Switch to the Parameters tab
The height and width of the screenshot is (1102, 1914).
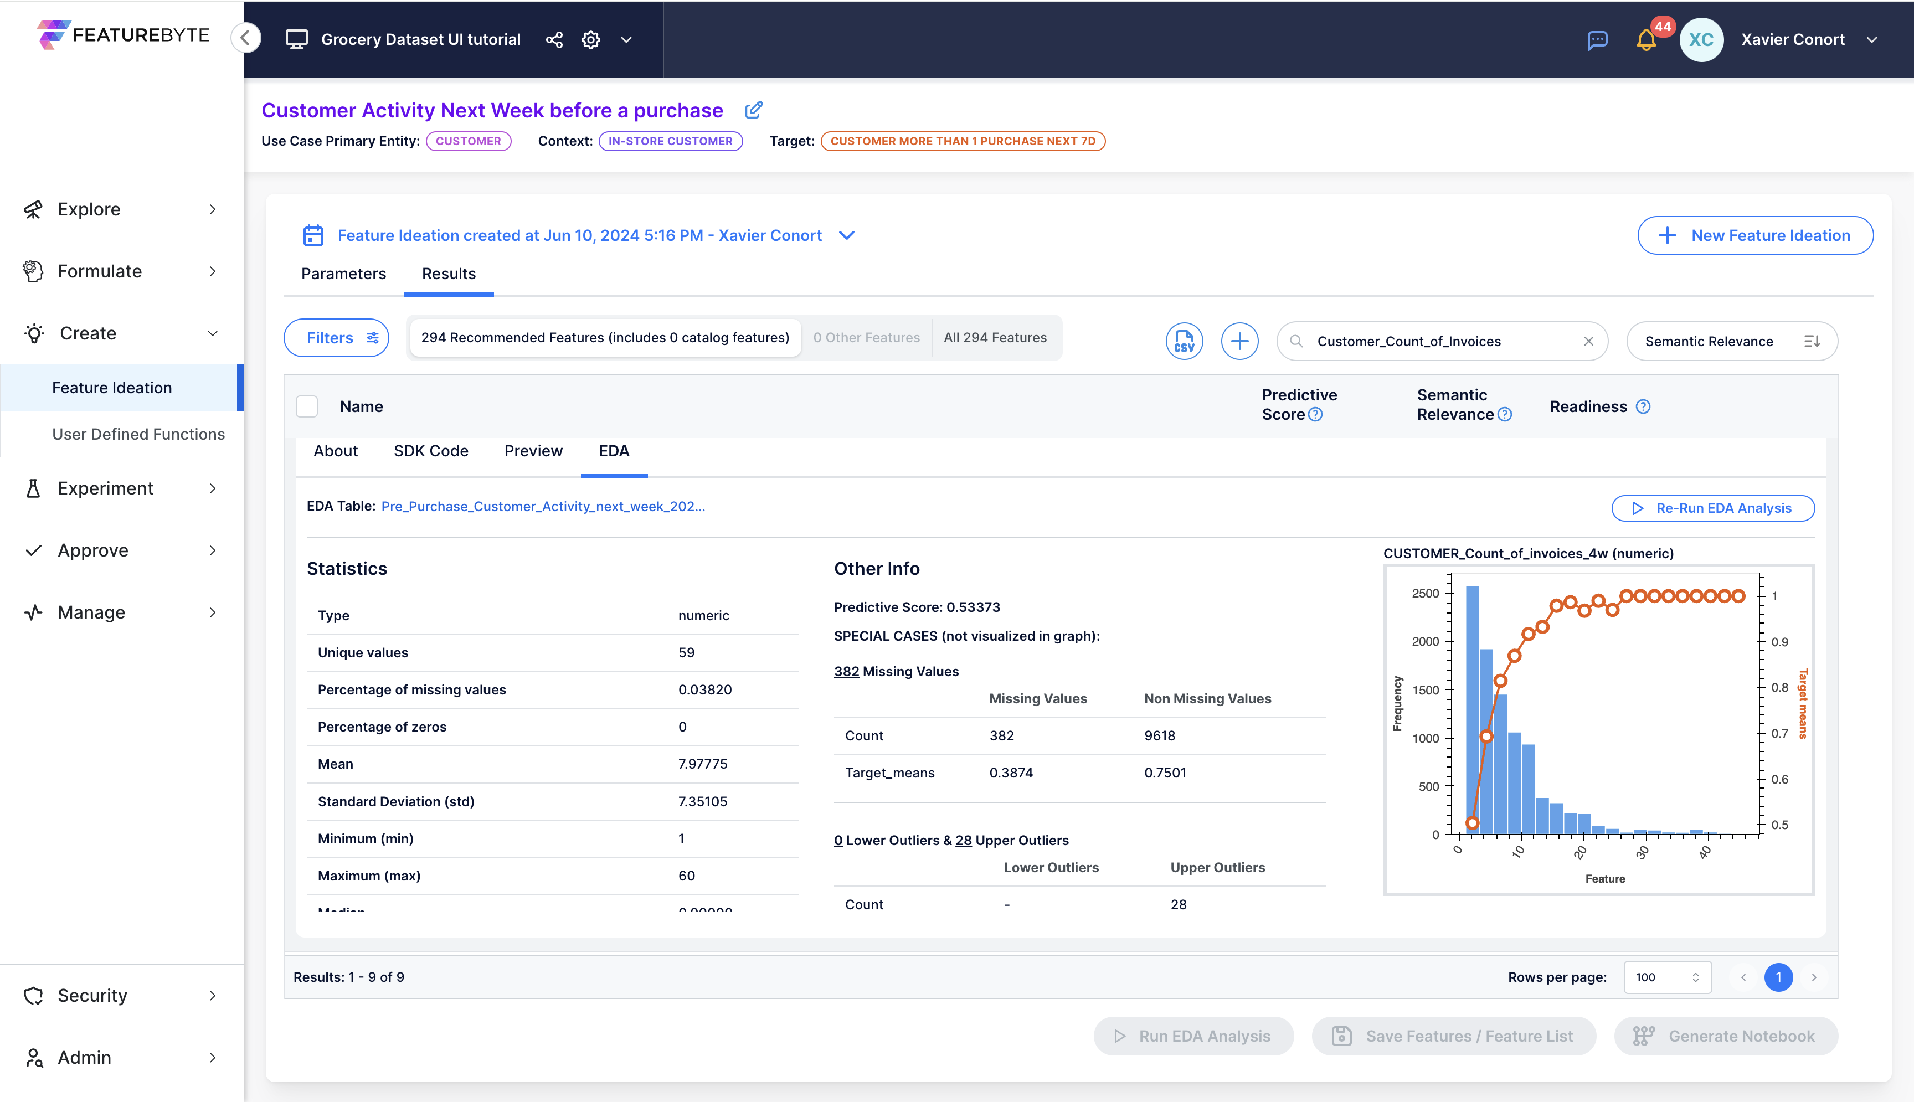343,273
